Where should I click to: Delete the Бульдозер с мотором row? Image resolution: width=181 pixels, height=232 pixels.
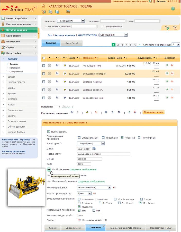(172, 74)
